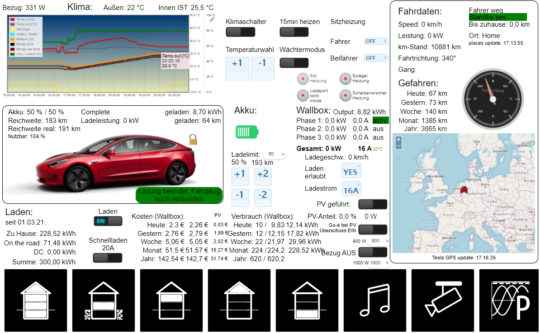Click the 'places update: 17:13:55' text
Screen dimensions: 540x333
[496, 43]
